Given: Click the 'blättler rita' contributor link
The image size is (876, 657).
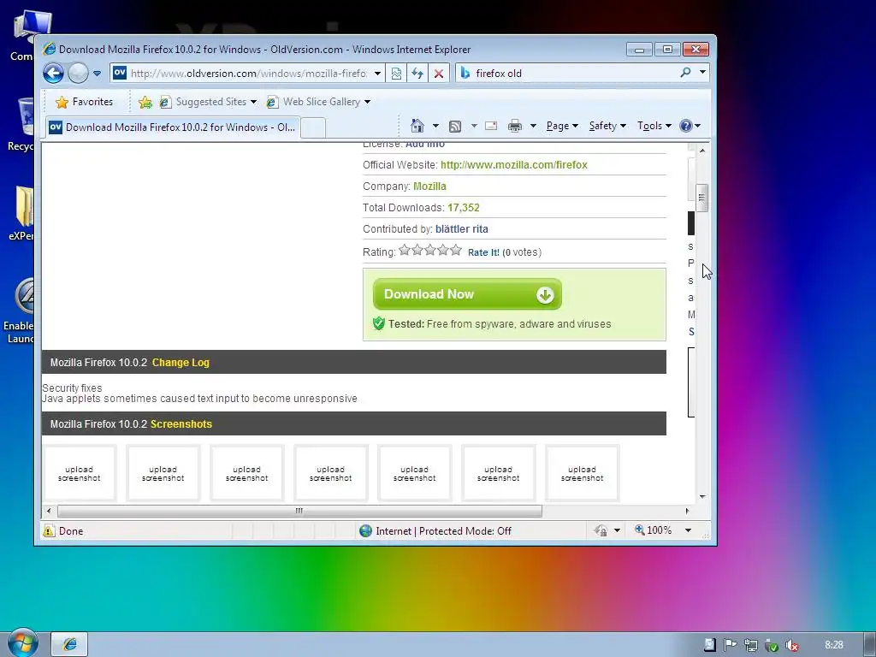Looking at the screenshot, I should pos(461,229).
